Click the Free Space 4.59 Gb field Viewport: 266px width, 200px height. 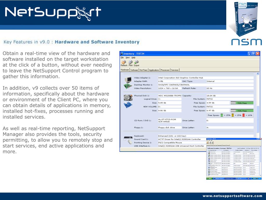(x=218, y=103)
